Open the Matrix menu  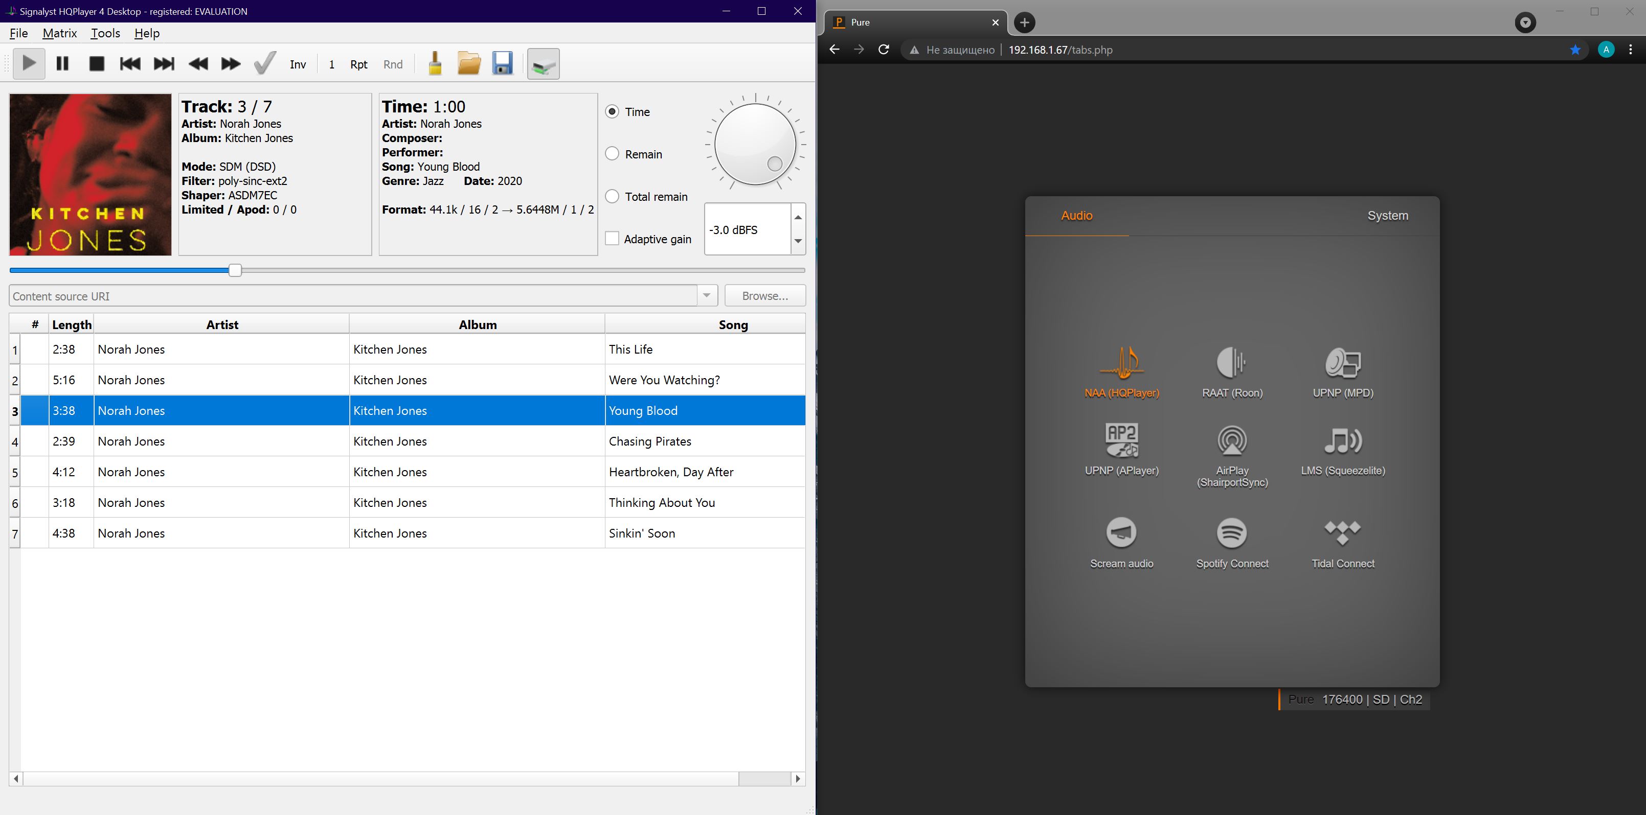coord(59,33)
